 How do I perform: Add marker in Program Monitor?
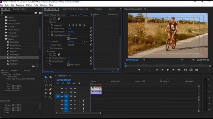139,70
